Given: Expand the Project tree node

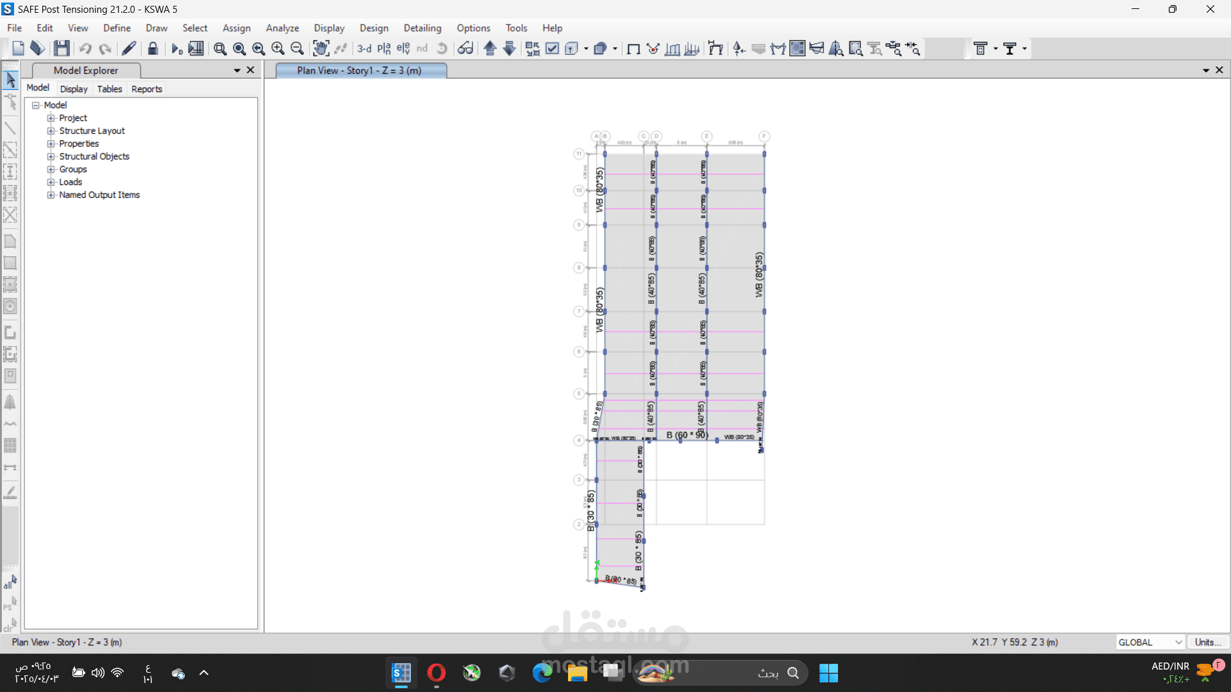Looking at the screenshot, I should pos(51,118).
